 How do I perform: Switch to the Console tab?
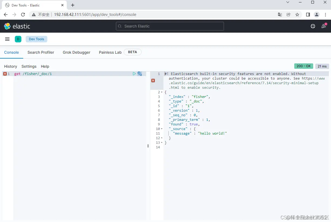pos(11,52)
